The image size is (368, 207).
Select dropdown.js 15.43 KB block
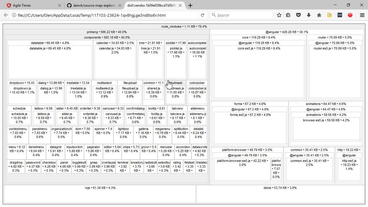[22, 95]
